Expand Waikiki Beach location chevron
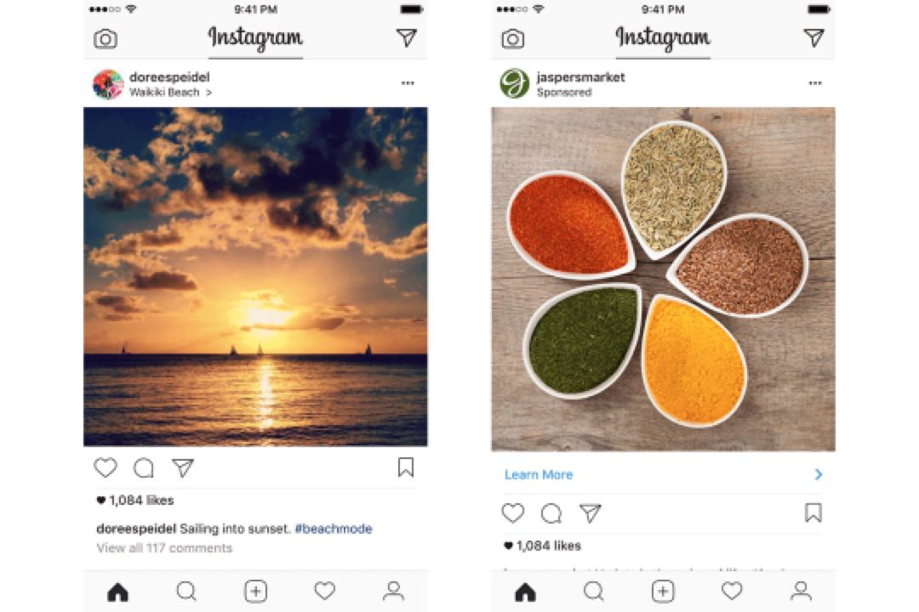919x612 pixels. [208, 93]
